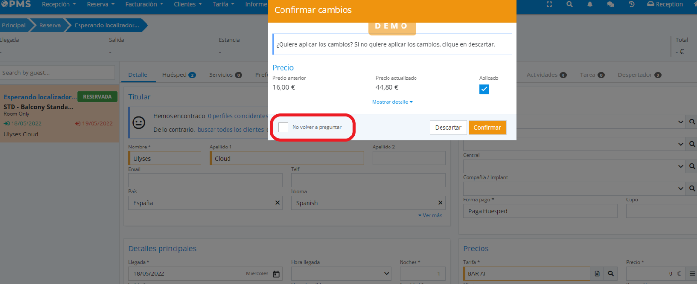
Task: Click the calendar icon in Llegada field
Action: point(276,274)
